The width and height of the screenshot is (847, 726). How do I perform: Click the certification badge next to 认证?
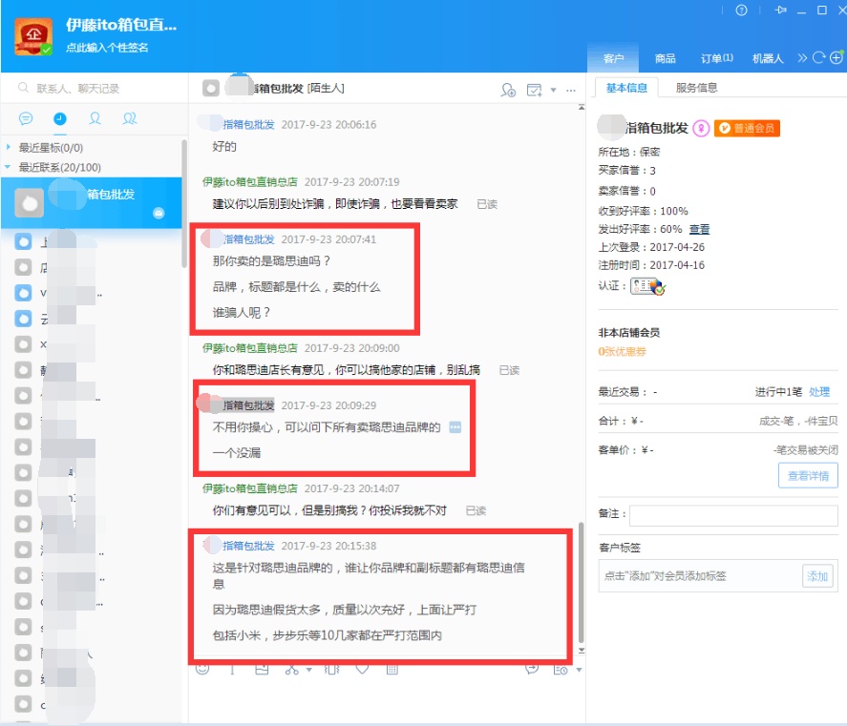647,286
